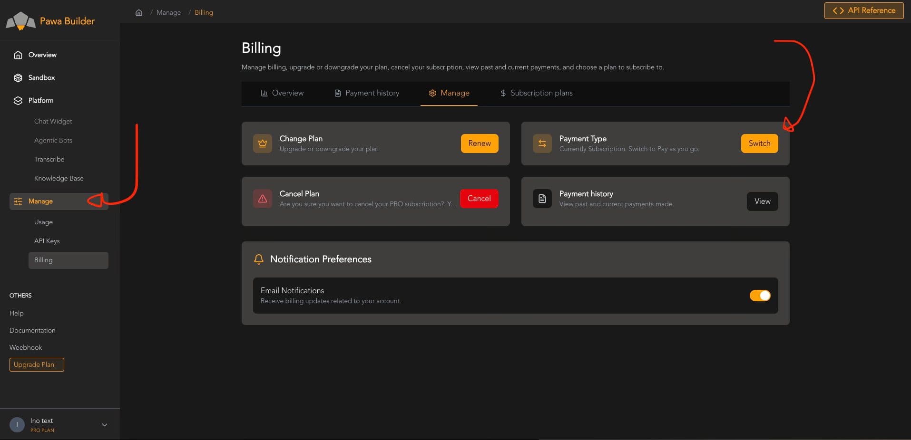This screenshot has height=440, width=911.
Task: Open Sandbox in the sidebar
Action: pyautogui.click(x=59, y=77)
